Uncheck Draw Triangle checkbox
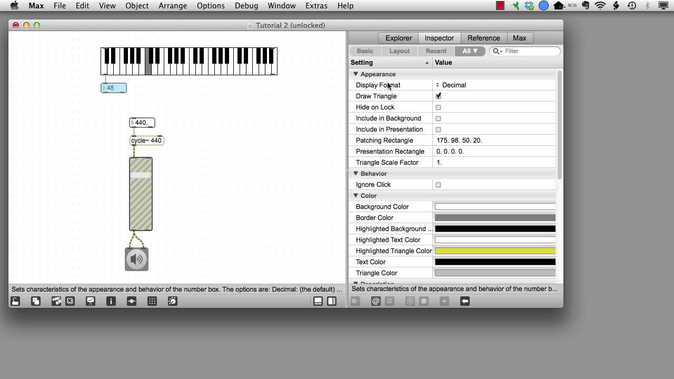The width and height of the screenshot is (674, 379). (x=438, y=96)
